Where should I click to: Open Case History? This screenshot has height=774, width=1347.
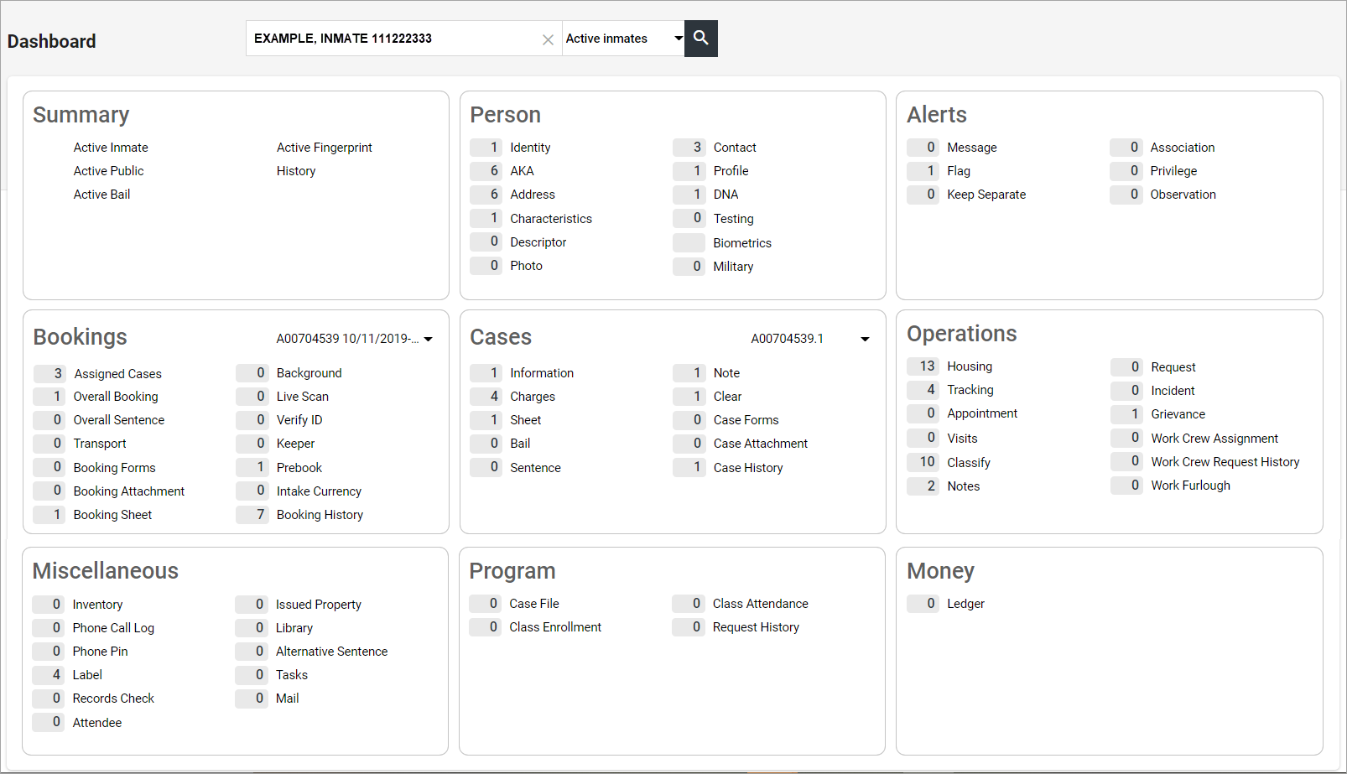click(748, 468)
